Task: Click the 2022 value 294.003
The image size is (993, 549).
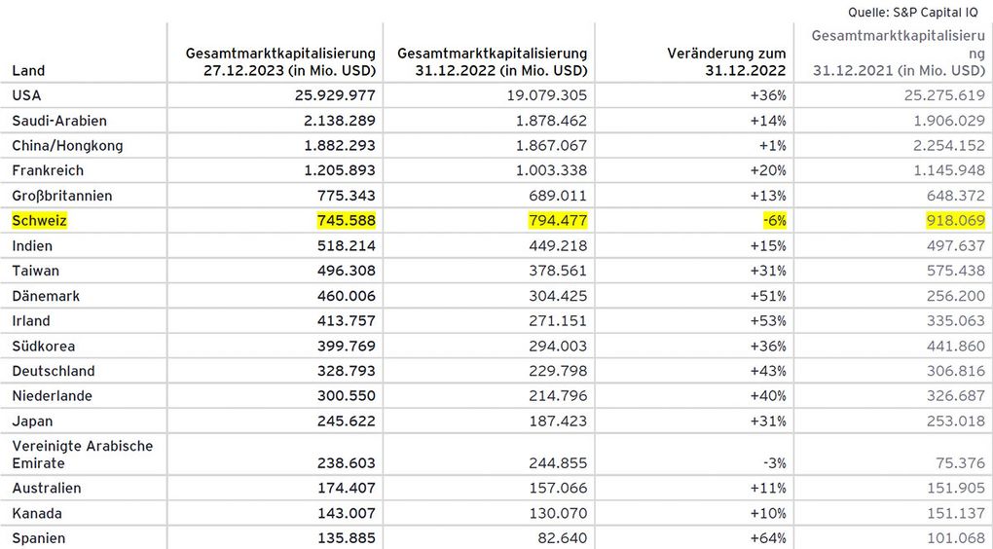Action: point(558,346)
